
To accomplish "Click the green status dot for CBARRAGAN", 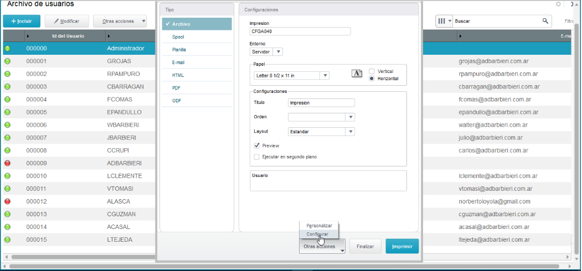I will (x=7, y=87).
